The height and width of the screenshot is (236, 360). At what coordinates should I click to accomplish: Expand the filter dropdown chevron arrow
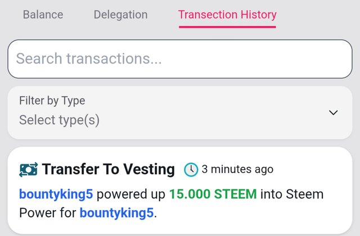[333, 112]
